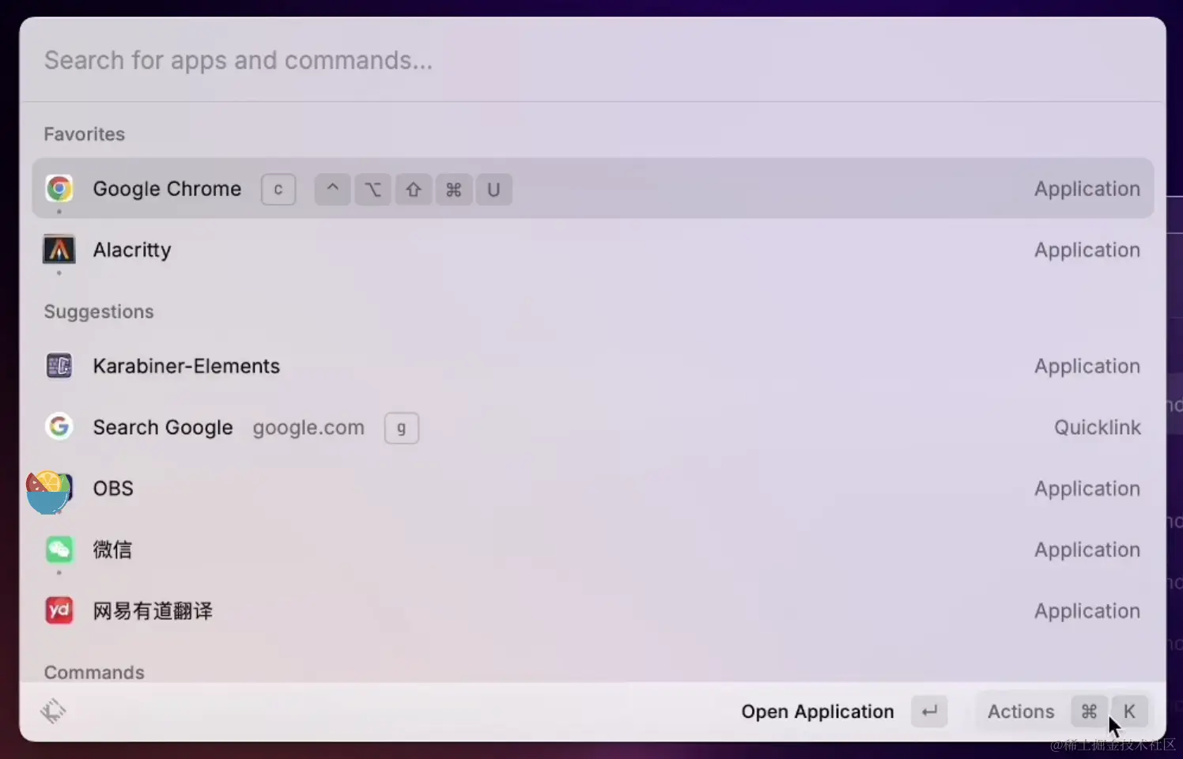1183x759 pixels.
Task: Click the red yd 网易有道翻译 icon
Action: click(59, 610)
